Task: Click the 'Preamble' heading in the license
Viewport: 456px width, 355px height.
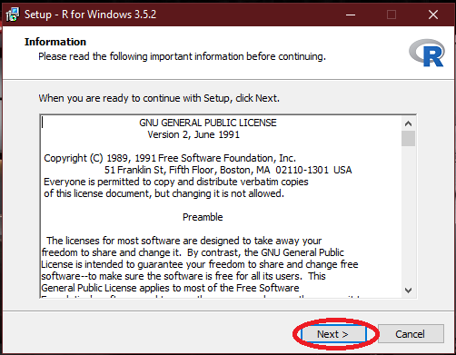Action: [203, 217]
